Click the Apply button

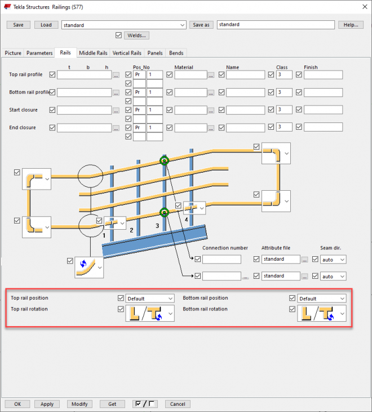tap(47, 404)
